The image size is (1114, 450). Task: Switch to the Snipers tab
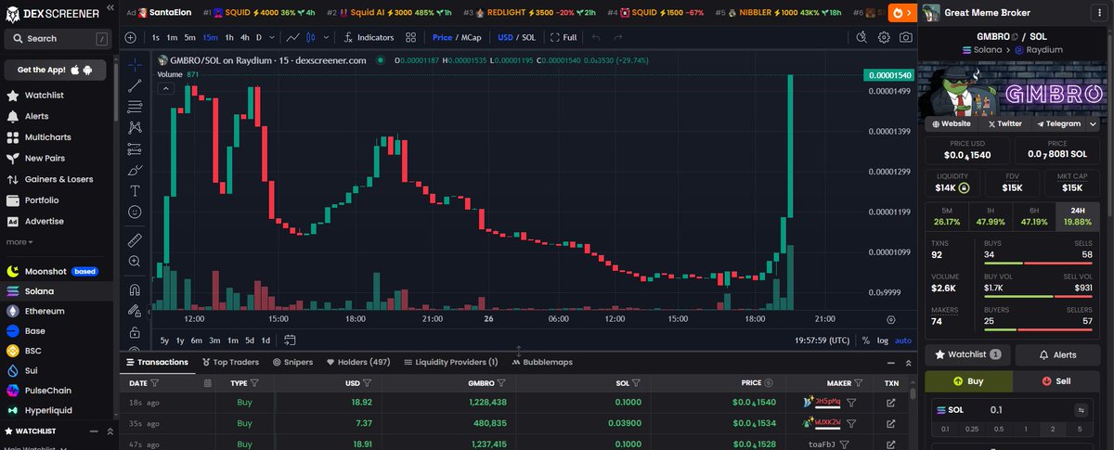[292, 362]
